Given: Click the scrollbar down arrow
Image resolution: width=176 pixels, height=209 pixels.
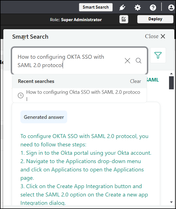Looking at the screenshot, I should (171, 202).
